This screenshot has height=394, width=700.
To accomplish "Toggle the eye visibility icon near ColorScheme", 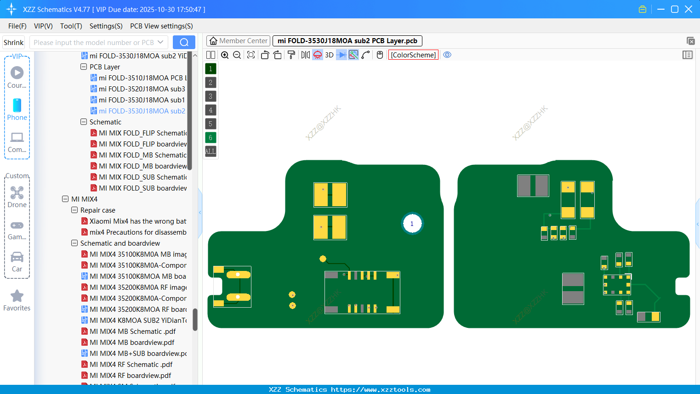I will coord(447,55).
